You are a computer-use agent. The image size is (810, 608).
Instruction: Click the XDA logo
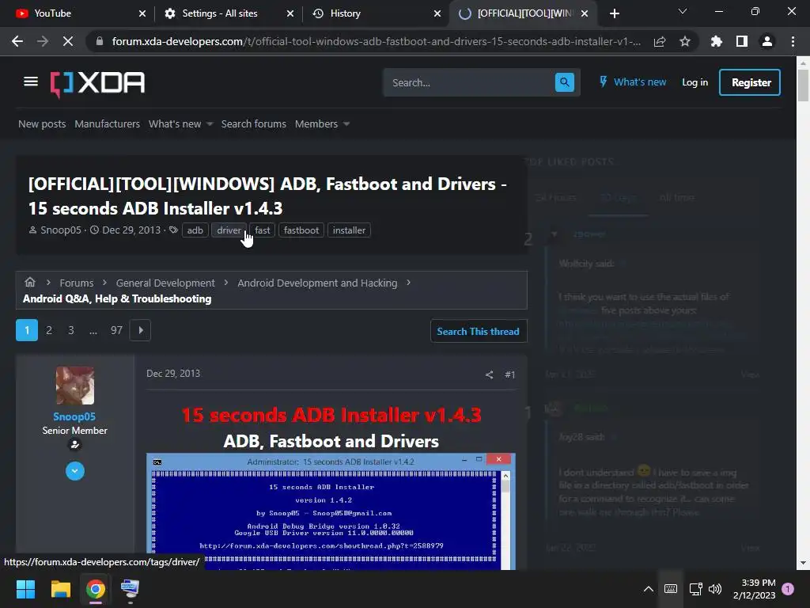[x=97, y=84]
